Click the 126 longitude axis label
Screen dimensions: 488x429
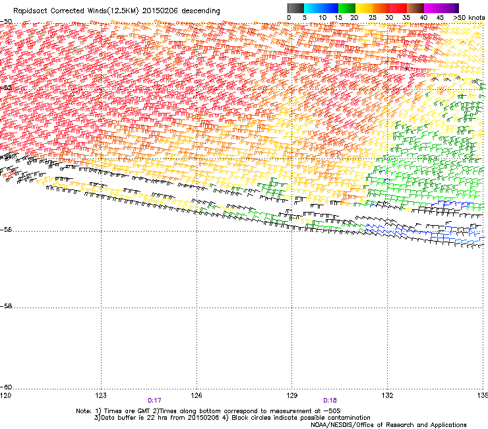pos(197,395)
